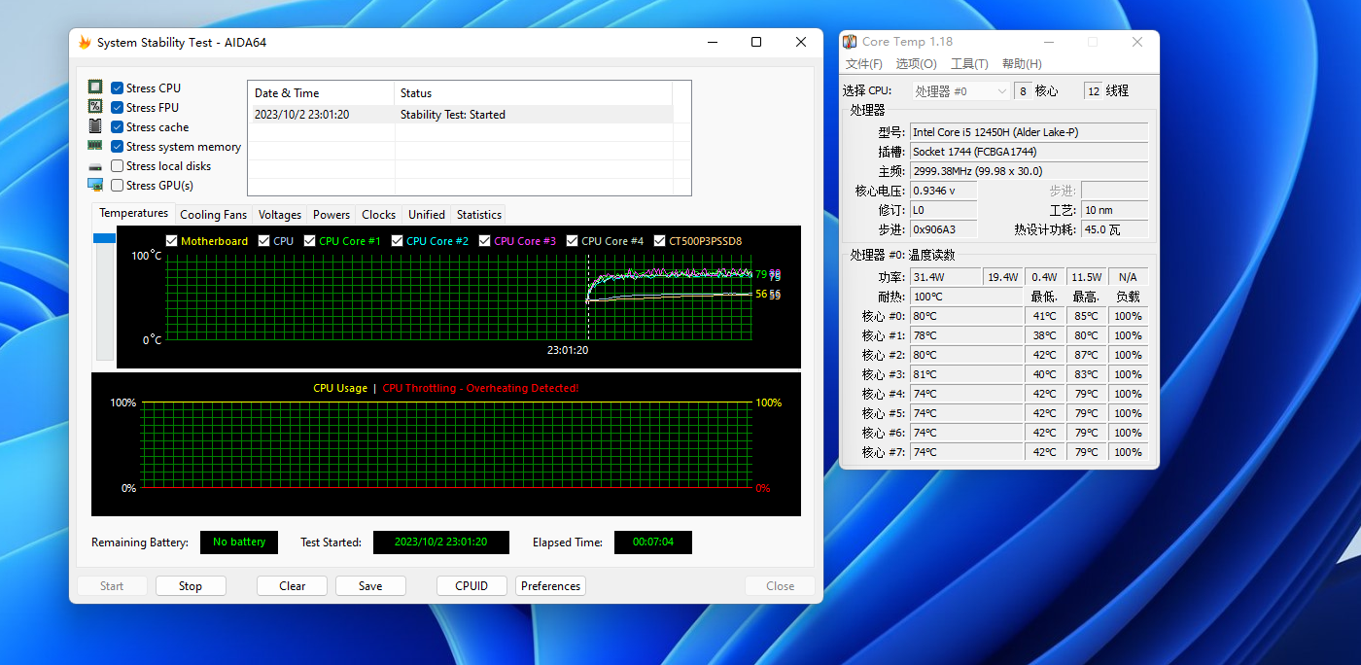Click Status column header
The width and height of the screenshot is (1361, 665).
click(533, 93)
